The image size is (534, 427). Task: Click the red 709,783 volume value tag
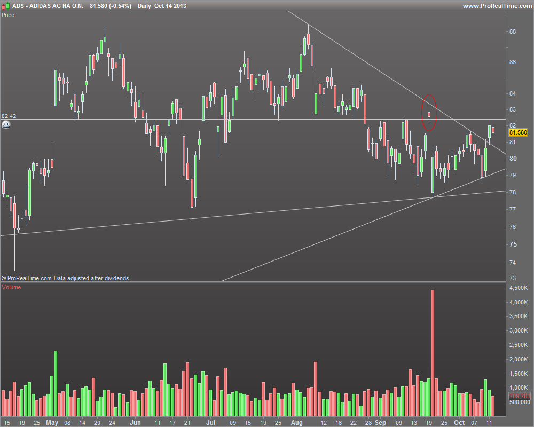520,396
